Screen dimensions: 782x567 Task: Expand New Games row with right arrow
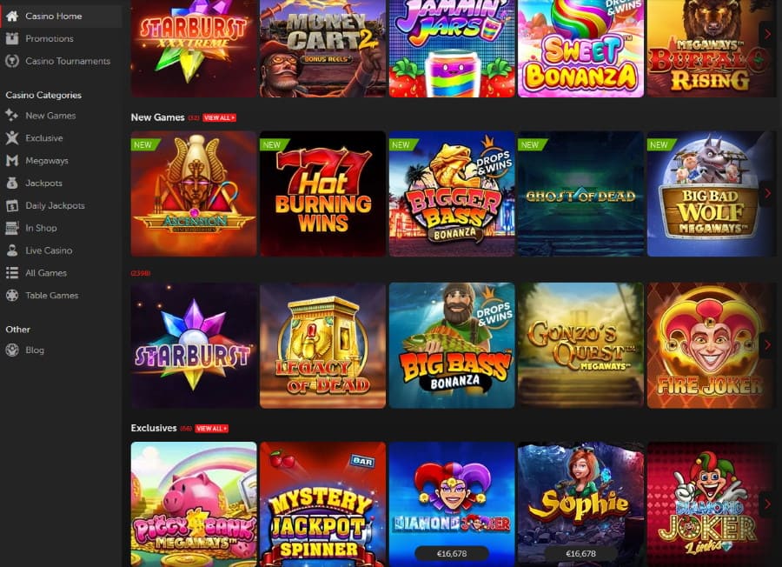tap(767, 193)
